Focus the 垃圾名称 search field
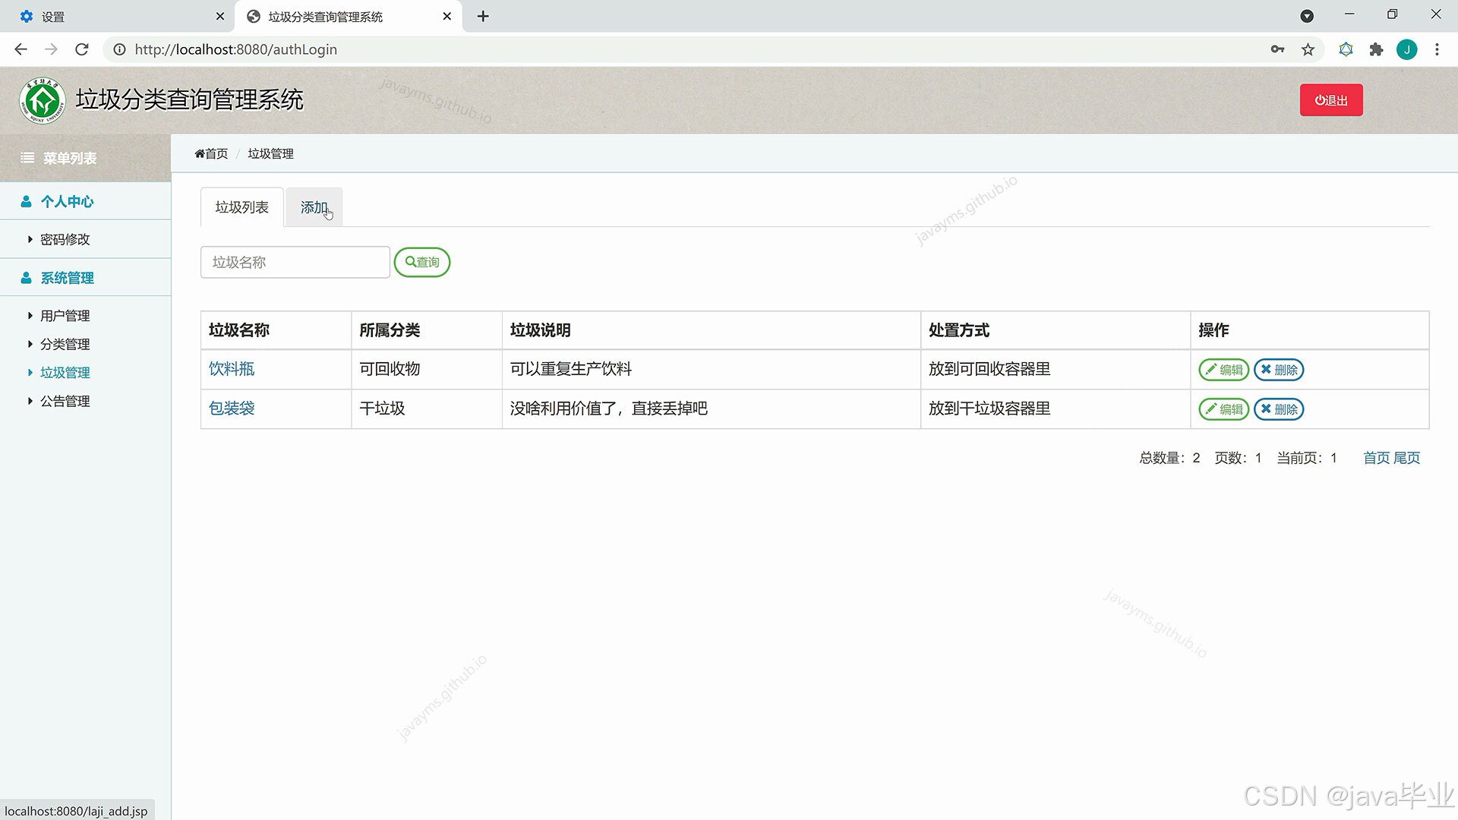The height and width of the screenshot is (820, 1458). (295, 262)
